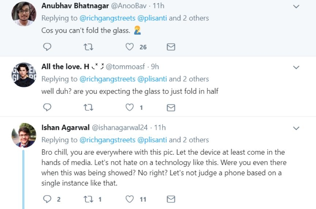Like Anubhav Bhatnagar's tweet with 26 likes
Viewport: 316px width, 209px height.
(x=130, y=47)
